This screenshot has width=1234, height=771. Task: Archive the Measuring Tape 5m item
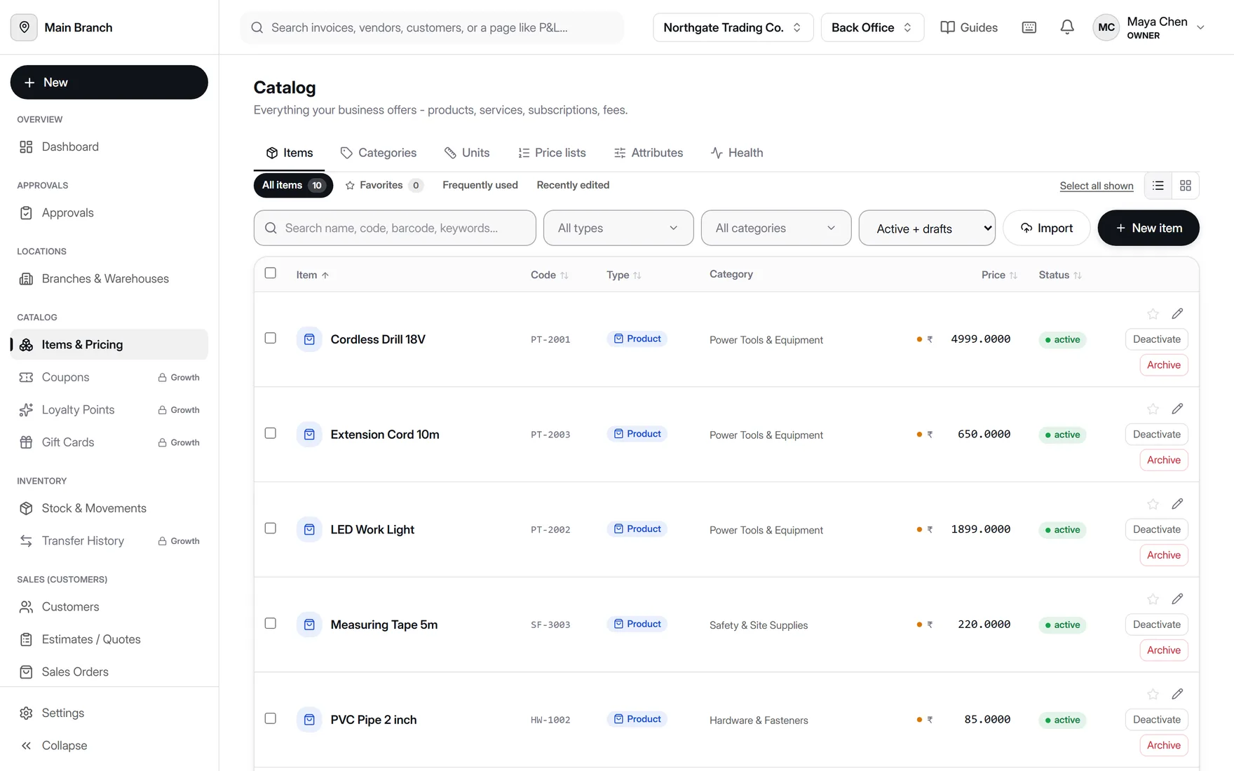pos(1164,650)
